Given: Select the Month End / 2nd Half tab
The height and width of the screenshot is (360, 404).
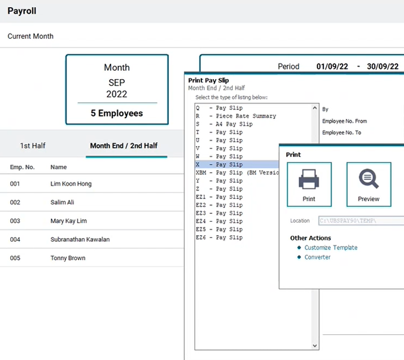Looking at the screenshot, I should tap(124, 146).
